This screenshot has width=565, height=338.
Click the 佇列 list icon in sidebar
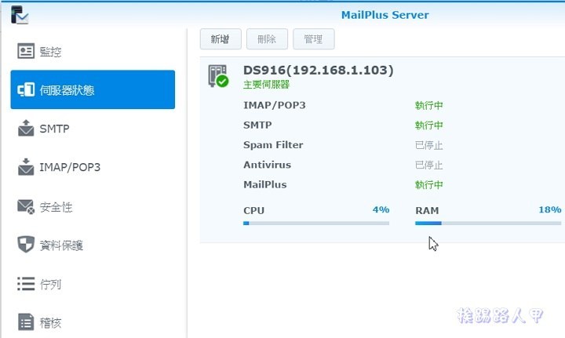26,284
